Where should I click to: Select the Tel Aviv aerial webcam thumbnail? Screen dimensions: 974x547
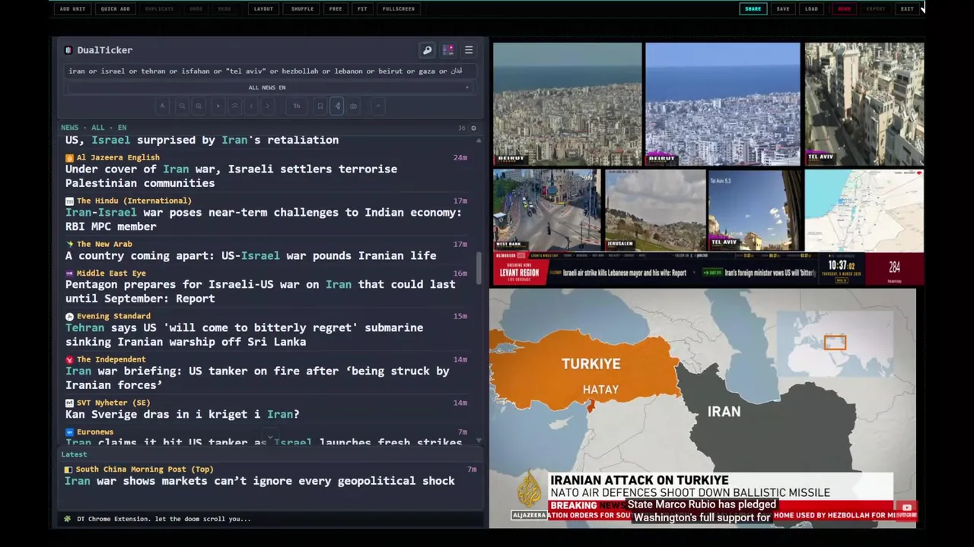[x=864, y=104]
